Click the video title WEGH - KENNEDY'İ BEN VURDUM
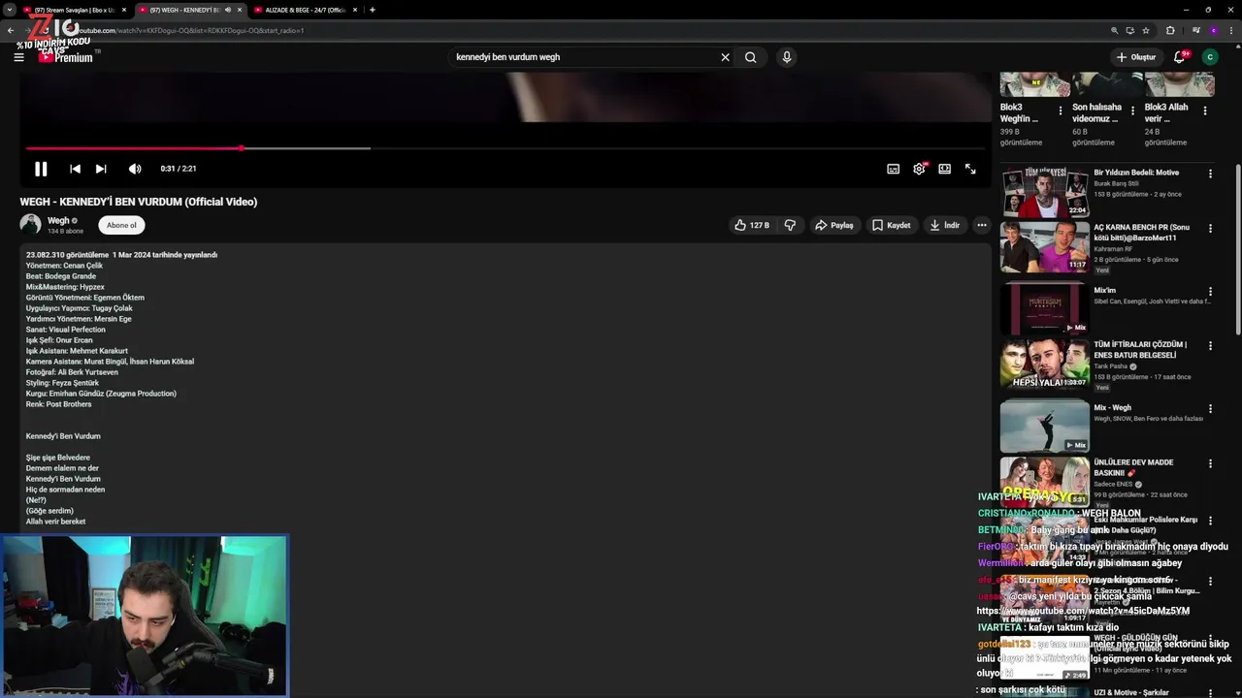 [139, 202]
